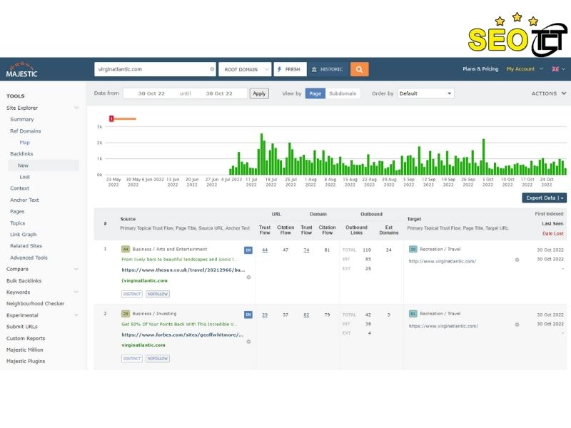Open the Root Domain scope dropdown
The height and width of the screenshot is (428, 571).
(x=245, y=69)
